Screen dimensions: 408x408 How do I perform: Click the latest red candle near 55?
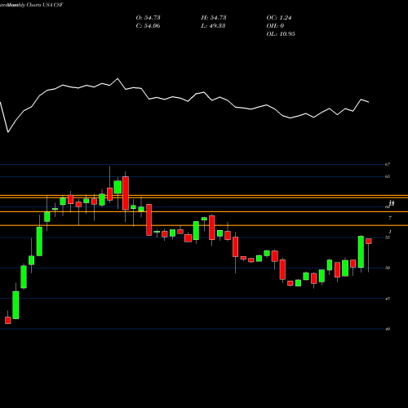[369, 241]
